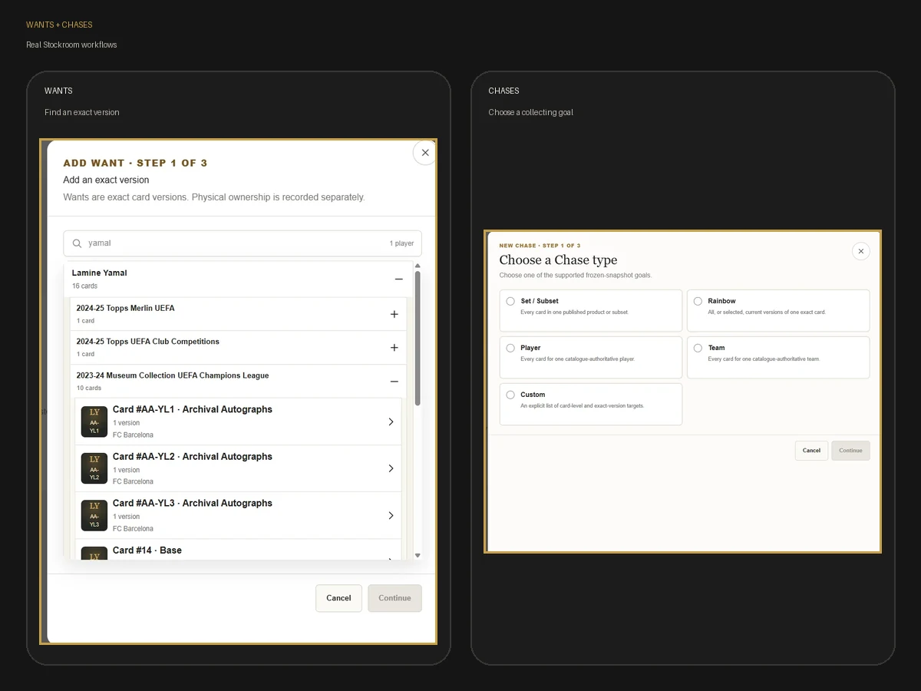
Task: Click the AA-YL3 card thumbnail
Action: click(x=94, y=515)
